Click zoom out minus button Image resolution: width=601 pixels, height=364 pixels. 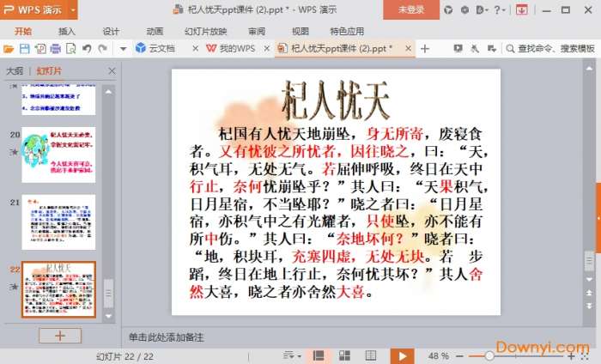[x=459, y=356]
